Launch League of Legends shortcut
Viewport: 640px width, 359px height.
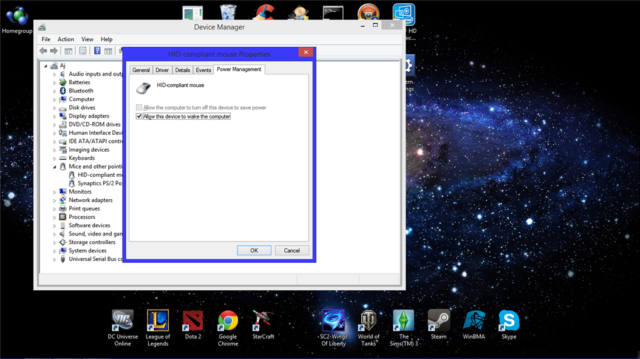pos(158,328)
